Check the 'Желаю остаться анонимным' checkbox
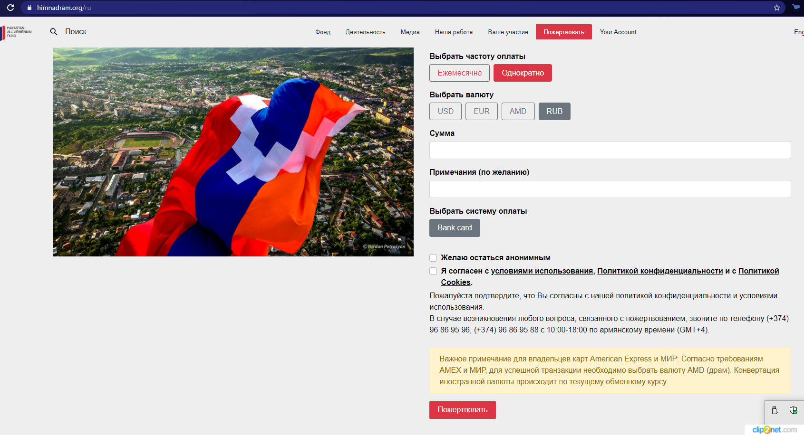Image resolution: width=804 pixels, height=435 pixels. (433, 258)
